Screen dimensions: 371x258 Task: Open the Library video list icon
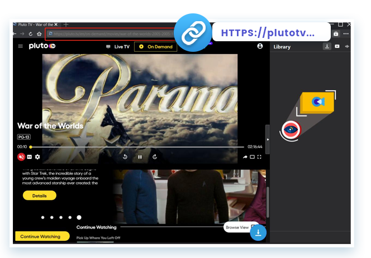pyautogui.click(x=337, y=46)
